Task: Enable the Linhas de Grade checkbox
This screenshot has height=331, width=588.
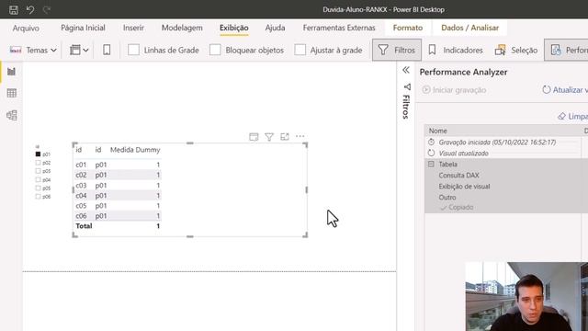Action: pyautogui.click(x=133, y=50)
